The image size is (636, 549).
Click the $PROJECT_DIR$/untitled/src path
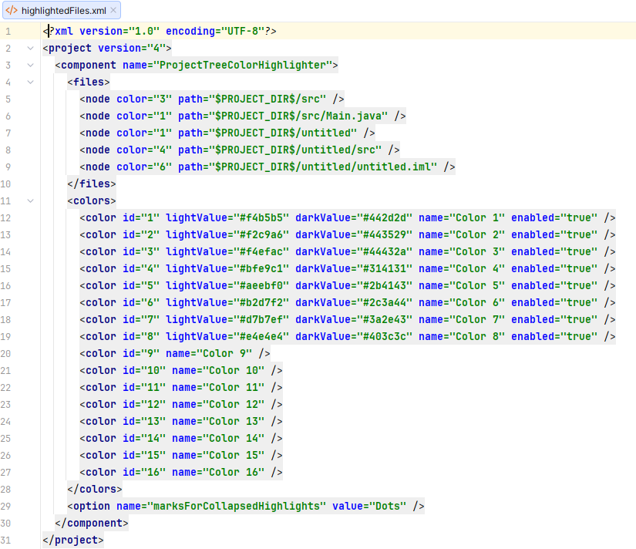pos(295,150)
